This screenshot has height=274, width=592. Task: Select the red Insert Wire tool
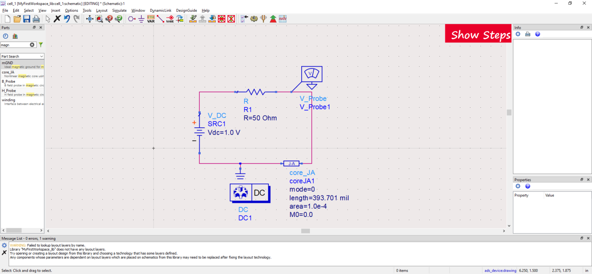click(160, 19)
